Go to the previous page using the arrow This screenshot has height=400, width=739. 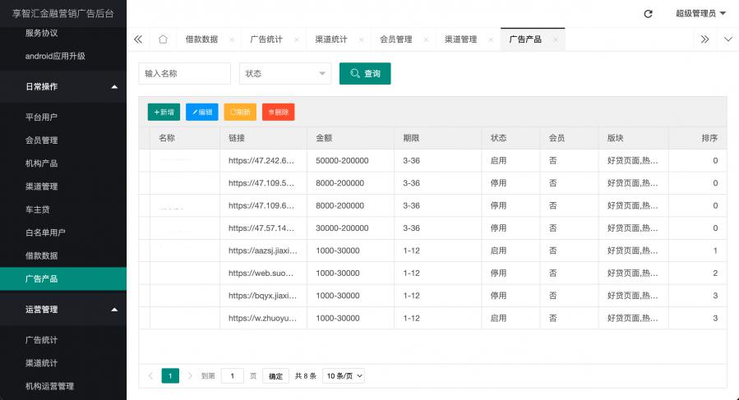[150, 375]
